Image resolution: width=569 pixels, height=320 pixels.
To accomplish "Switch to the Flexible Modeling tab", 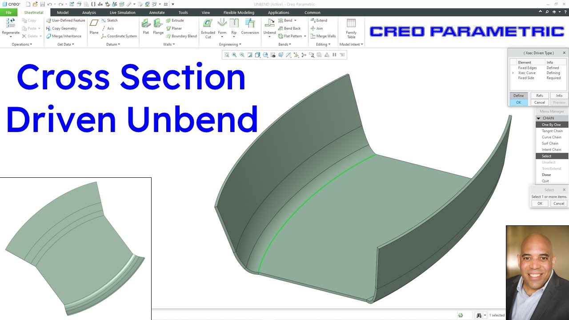I will 239,12.
